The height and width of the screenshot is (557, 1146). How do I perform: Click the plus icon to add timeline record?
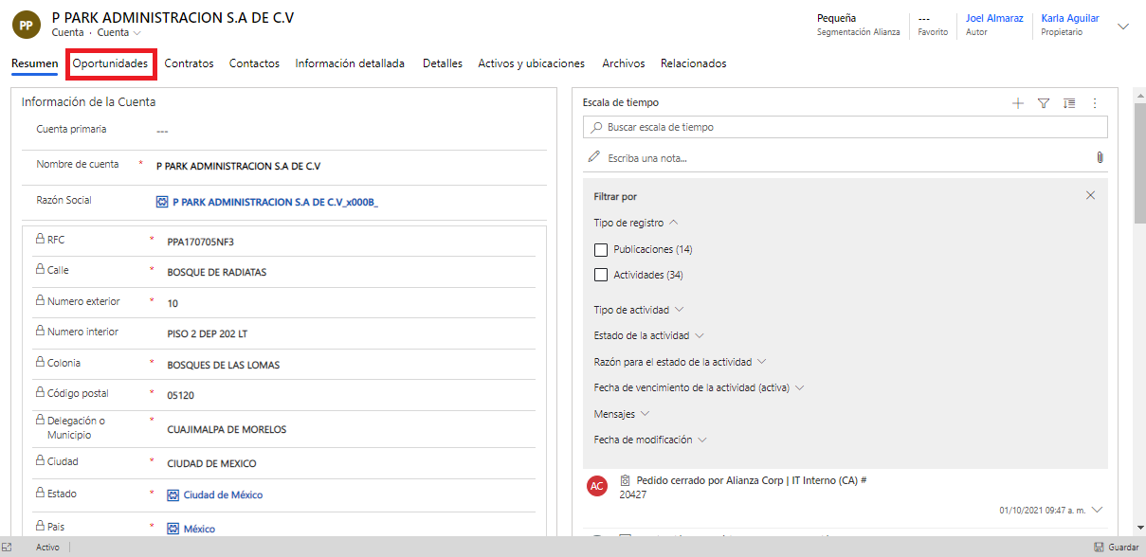coord(1018,103)
